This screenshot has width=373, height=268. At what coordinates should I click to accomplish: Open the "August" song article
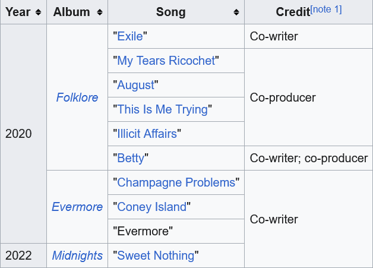click(x=136, y=85)
